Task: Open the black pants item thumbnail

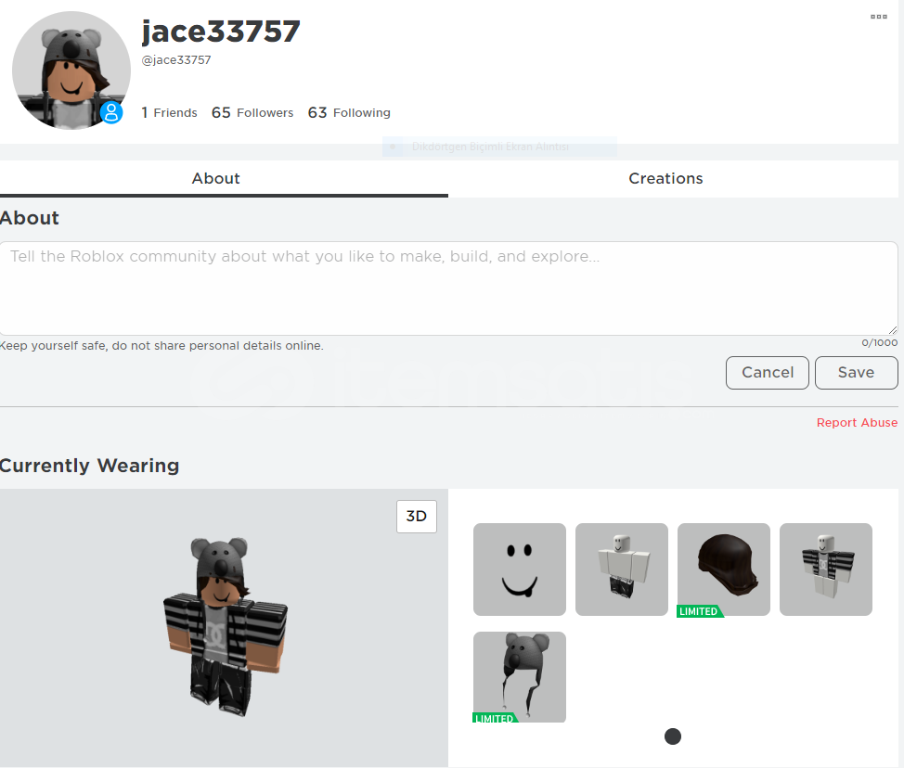Action: (x=622, y=570)
